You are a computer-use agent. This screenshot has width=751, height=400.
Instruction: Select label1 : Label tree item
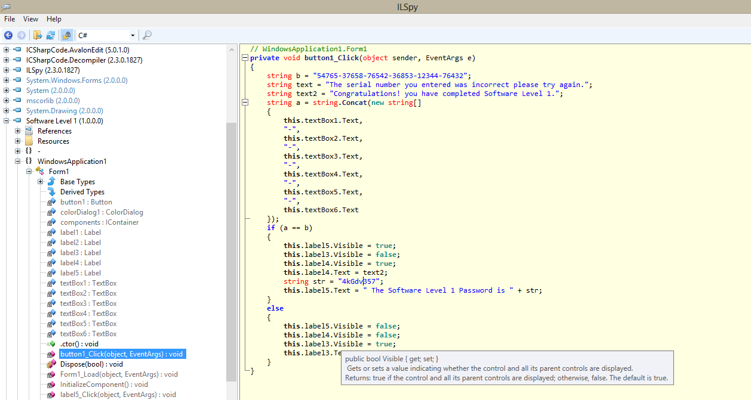[81, 232]
